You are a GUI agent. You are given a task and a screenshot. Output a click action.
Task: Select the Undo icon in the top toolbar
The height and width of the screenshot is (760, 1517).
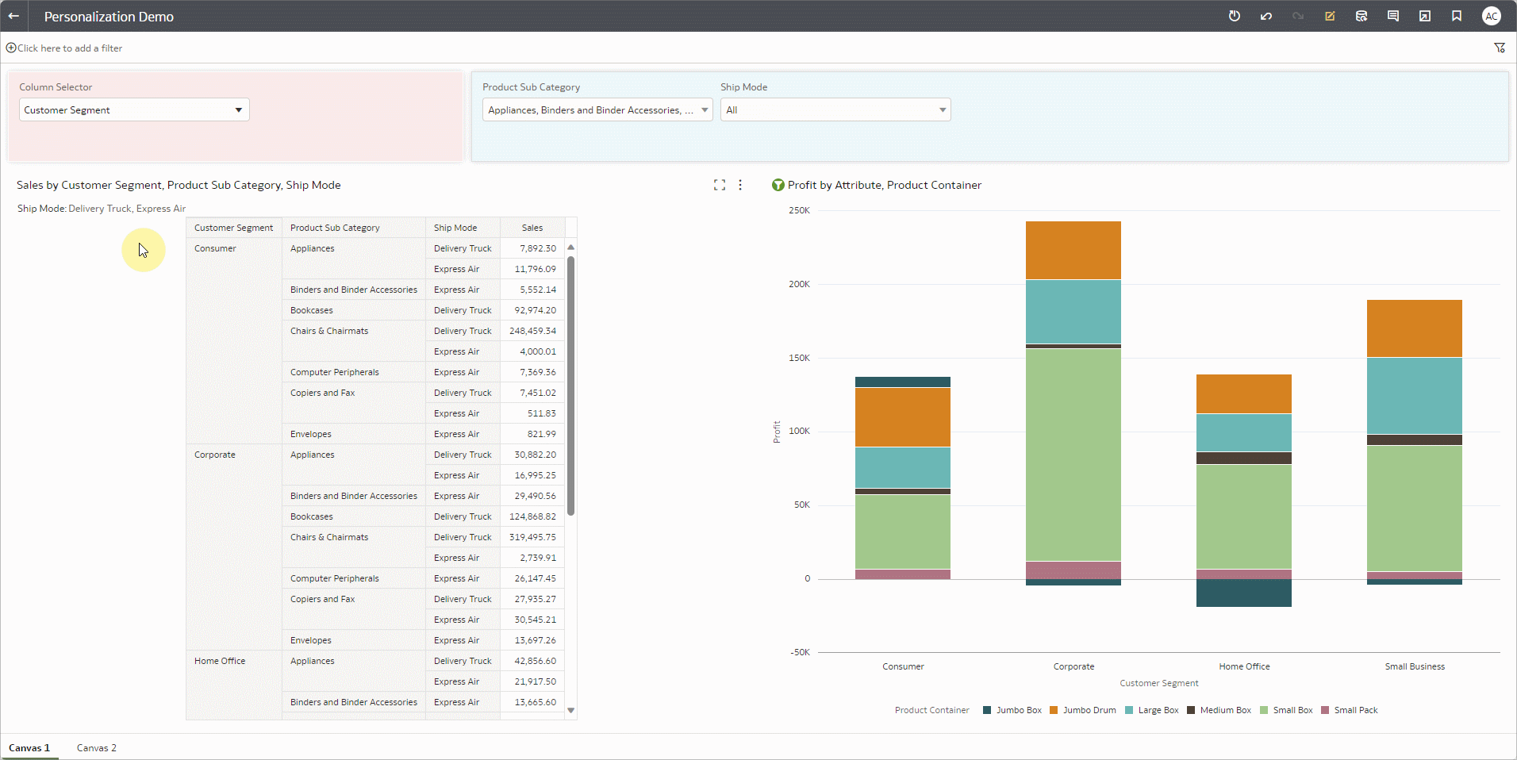(1266, 16)
